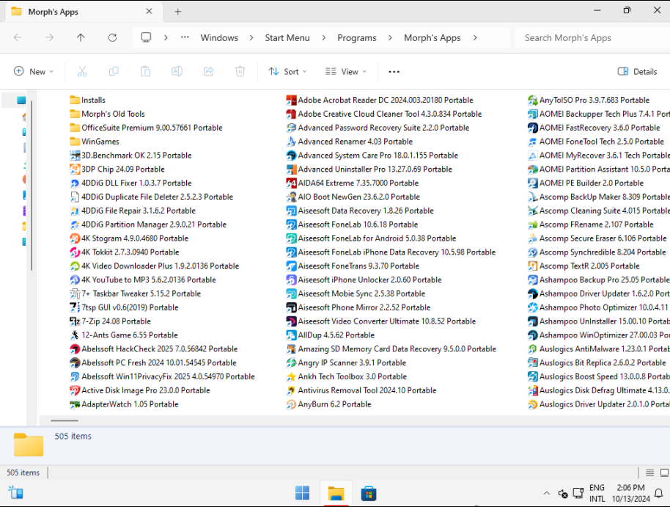Open the clock showing 2:06 PM

click(630, 493)
